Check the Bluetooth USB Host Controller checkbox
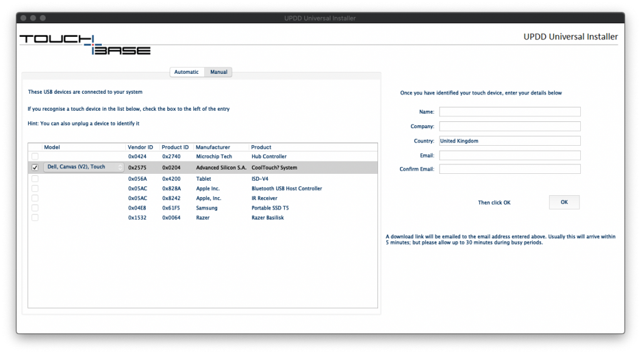This screenshot has height=354, width=641. [x=35, y=189]
